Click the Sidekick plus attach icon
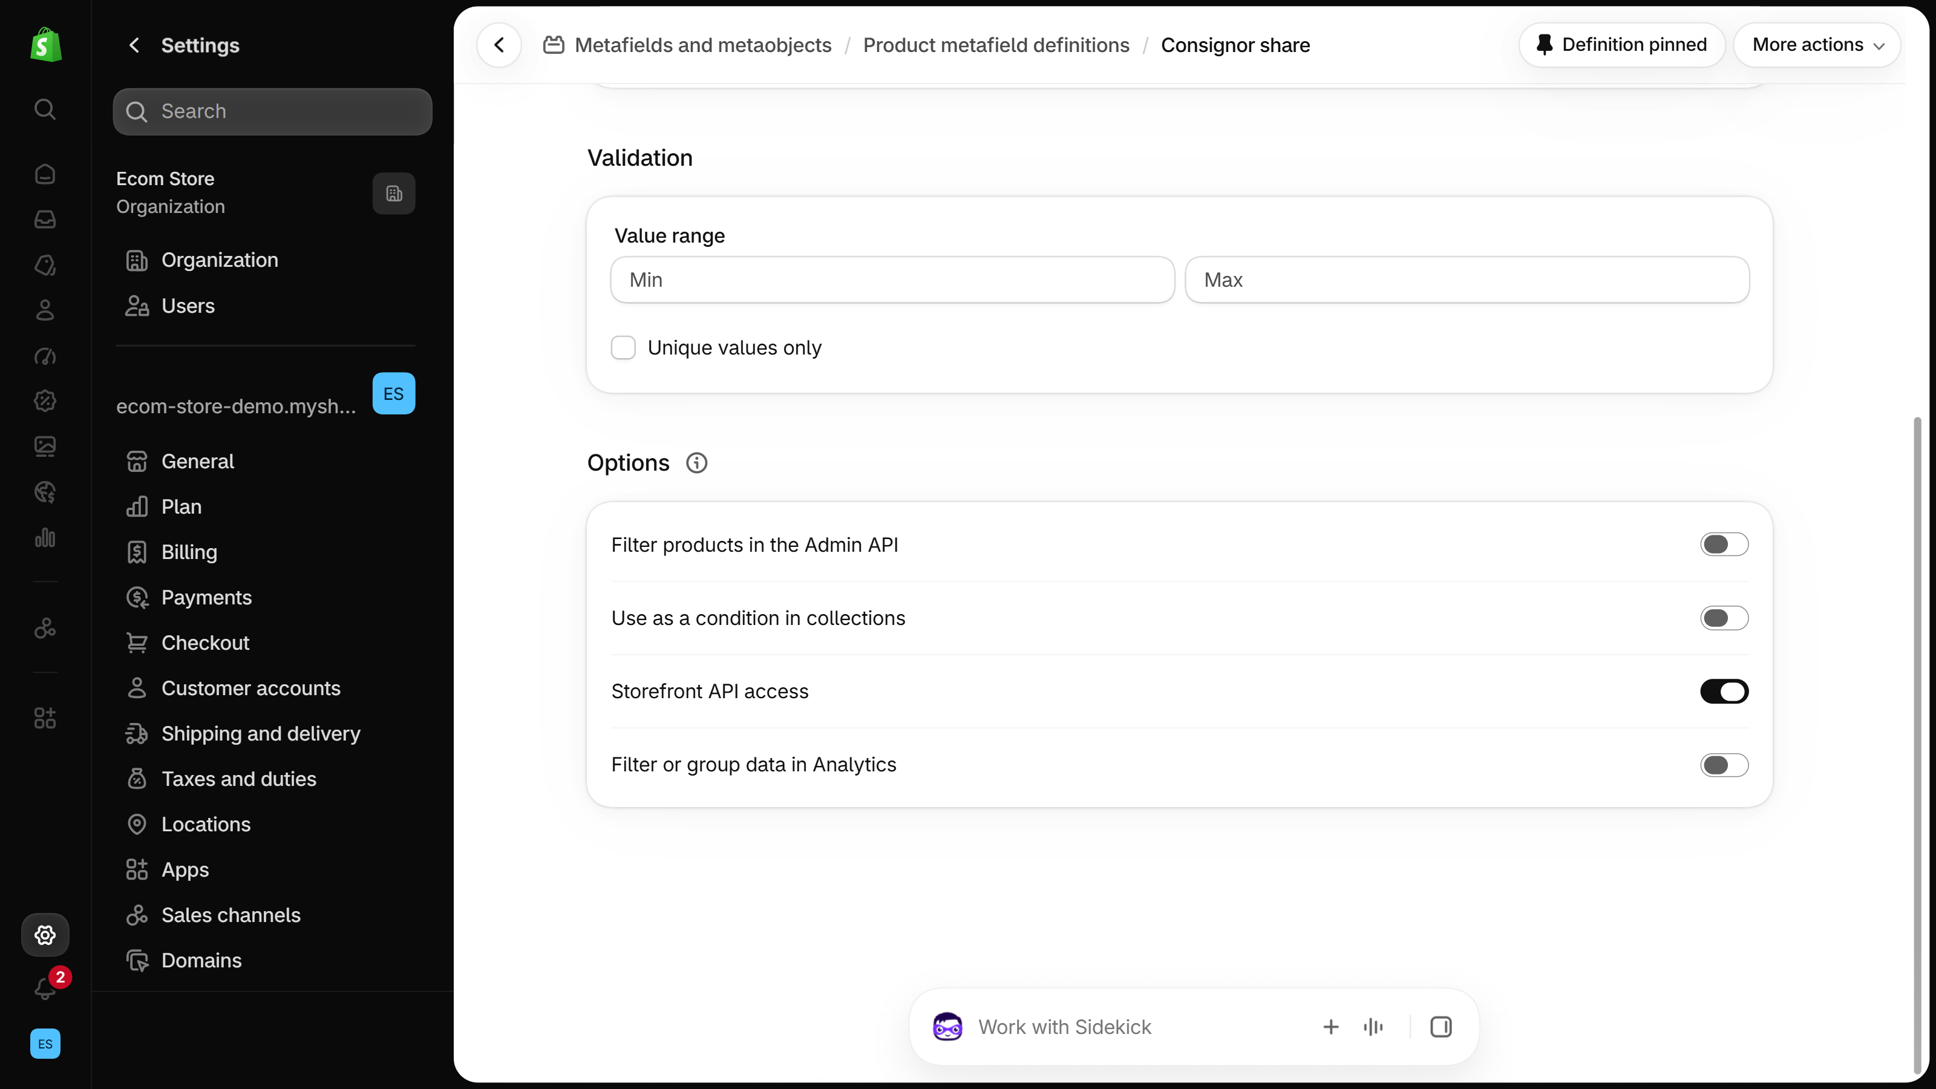The width and height of the screenshot is (1936, 1089). 1331,1027
